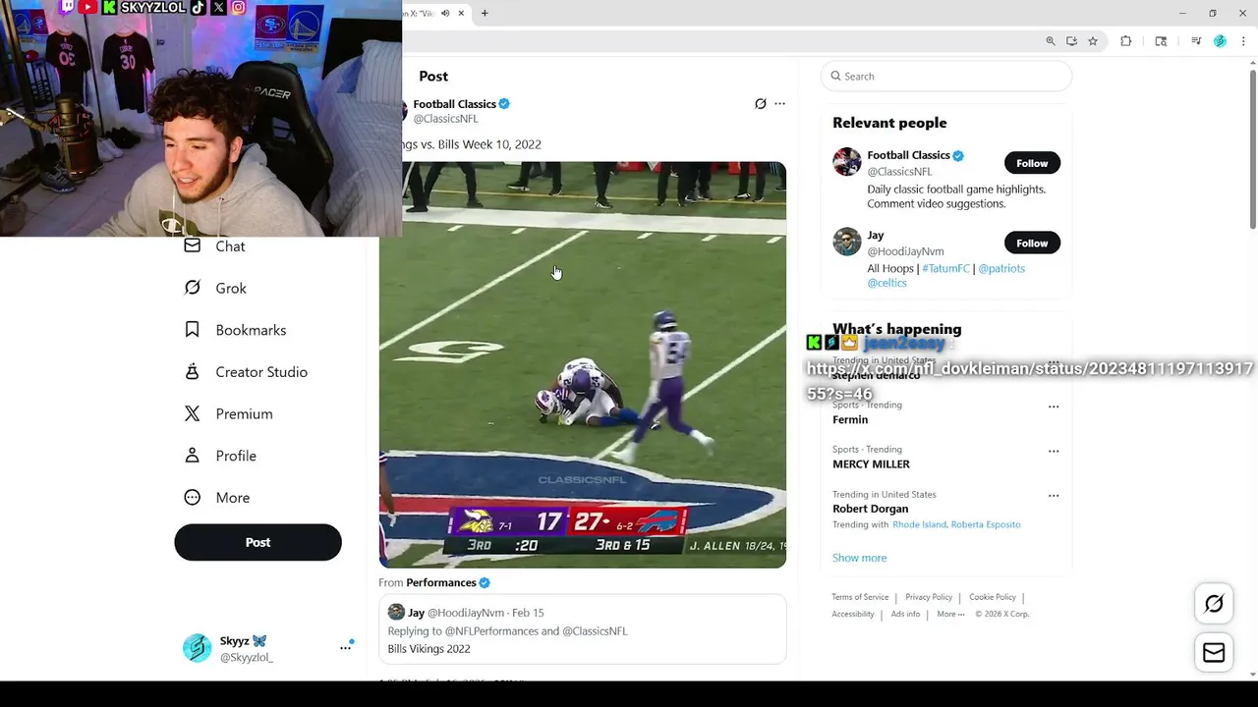
Task: Open Cookie Policy link
Action: click(x=993, y=597)
